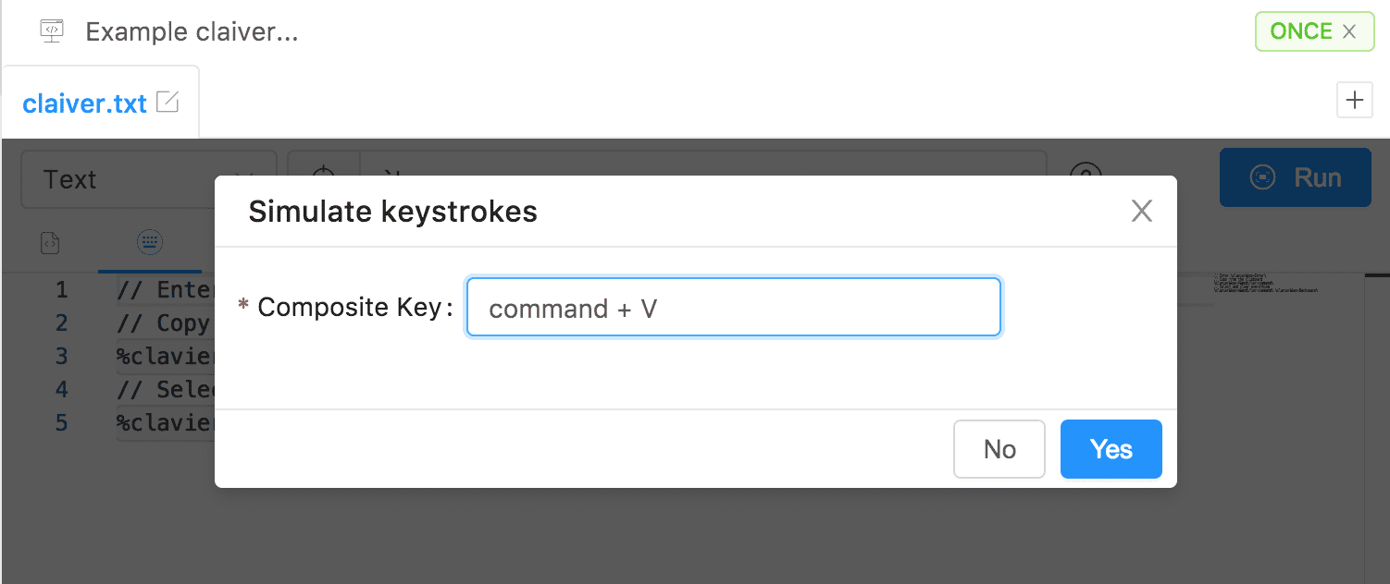This screenshot has height=584, width=1390.
Task: Close the Simulate keystrokes dialog
Action: point(1142,211)
